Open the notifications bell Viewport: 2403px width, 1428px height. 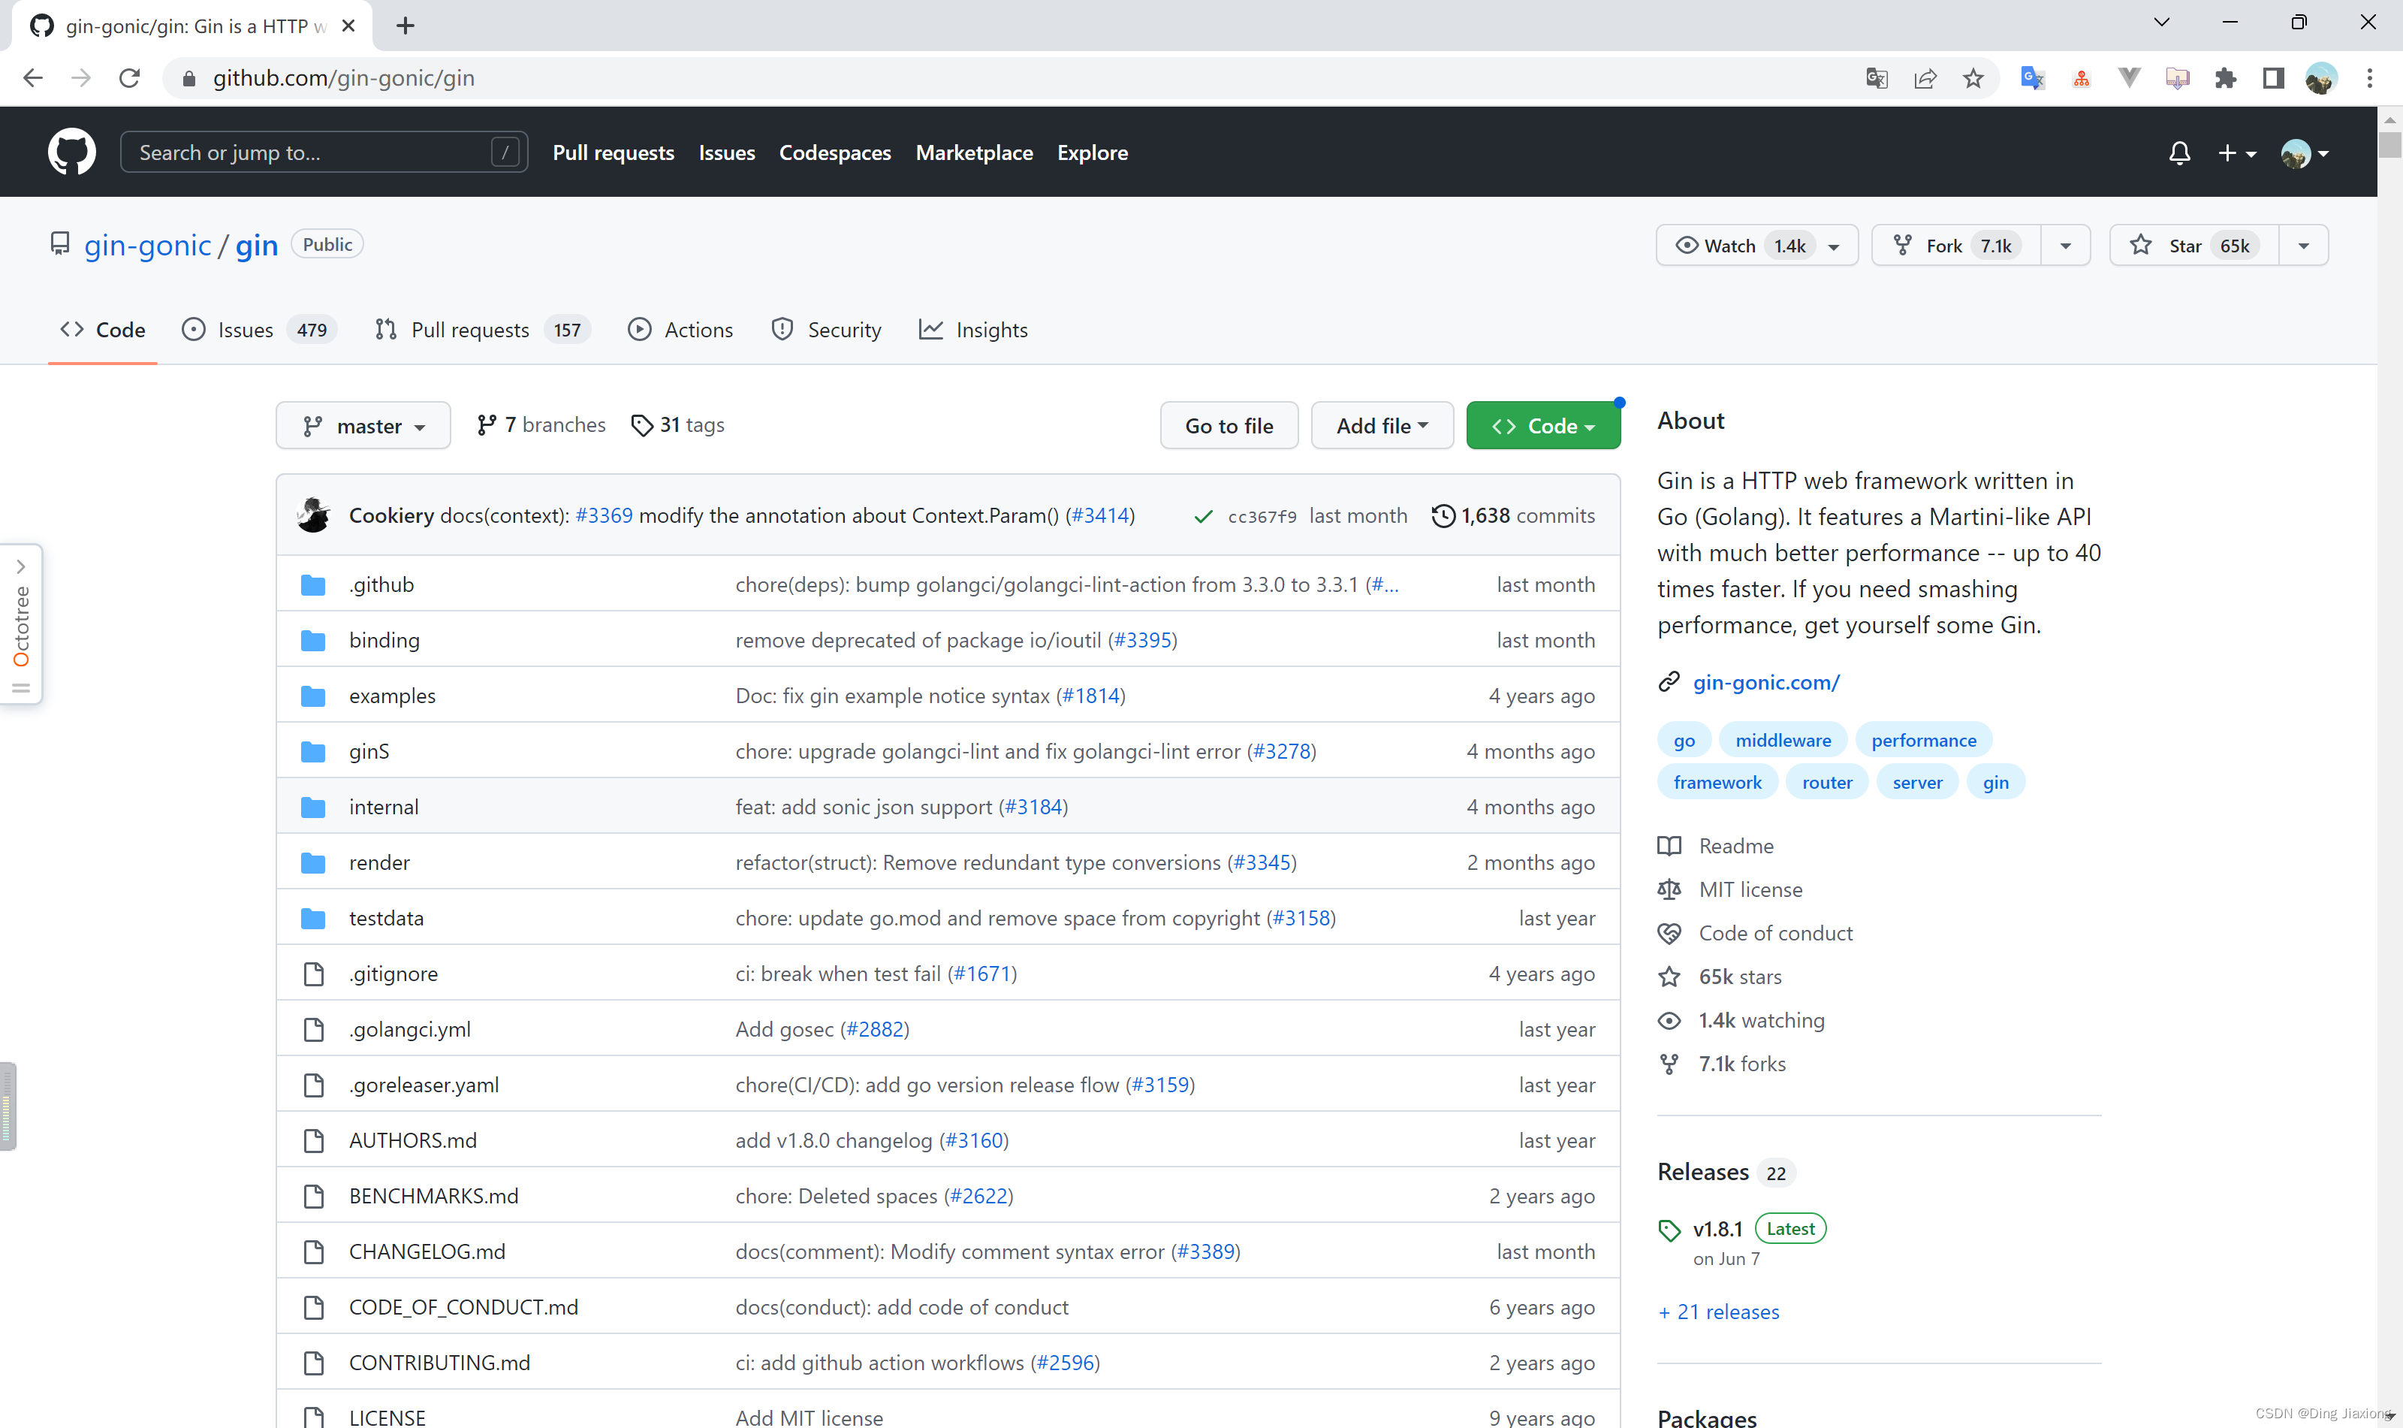coord(2179,153)
